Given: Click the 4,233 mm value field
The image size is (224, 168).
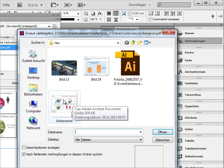Looking at the screenshot, I should pyautogui.click(x=138, y=13).
